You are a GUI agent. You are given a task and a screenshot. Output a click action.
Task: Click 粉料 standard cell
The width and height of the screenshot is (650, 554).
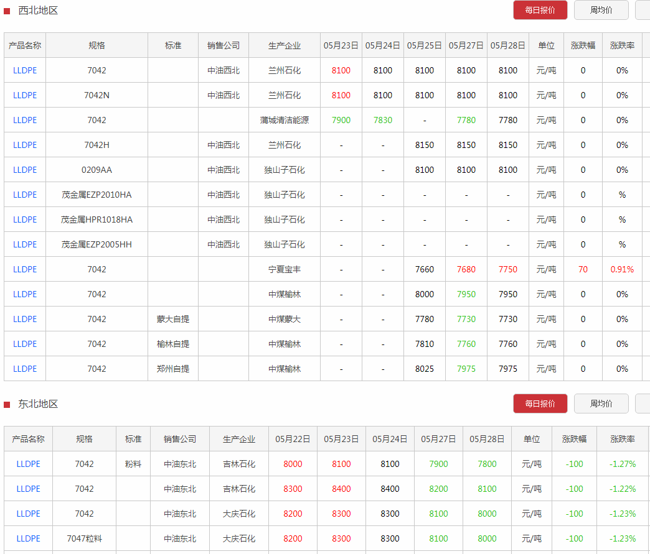pos(133,464)
